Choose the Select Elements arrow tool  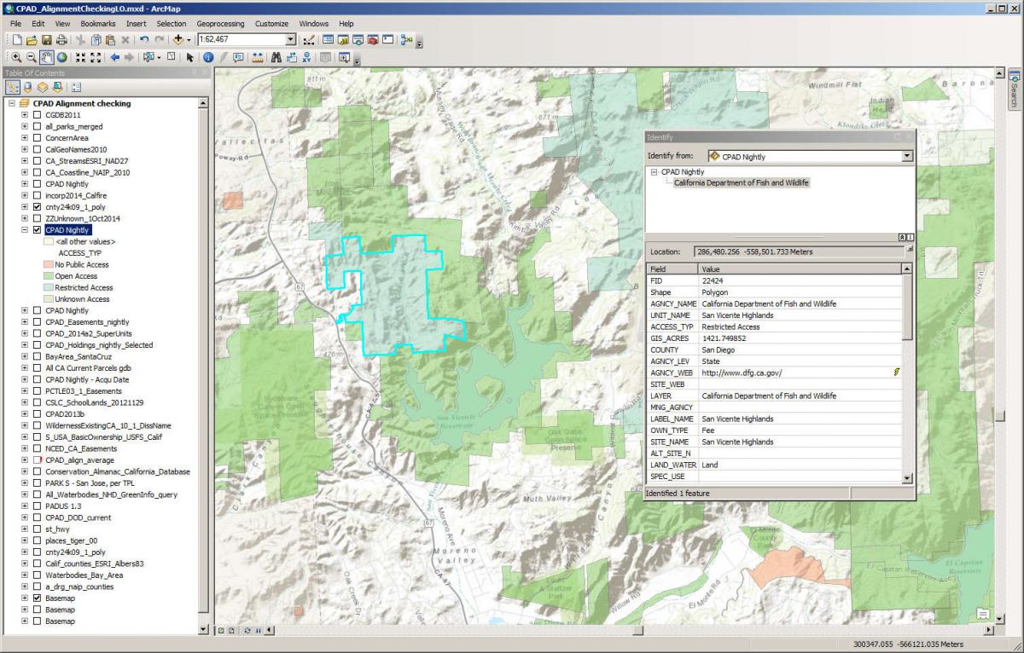pos(190,57)
